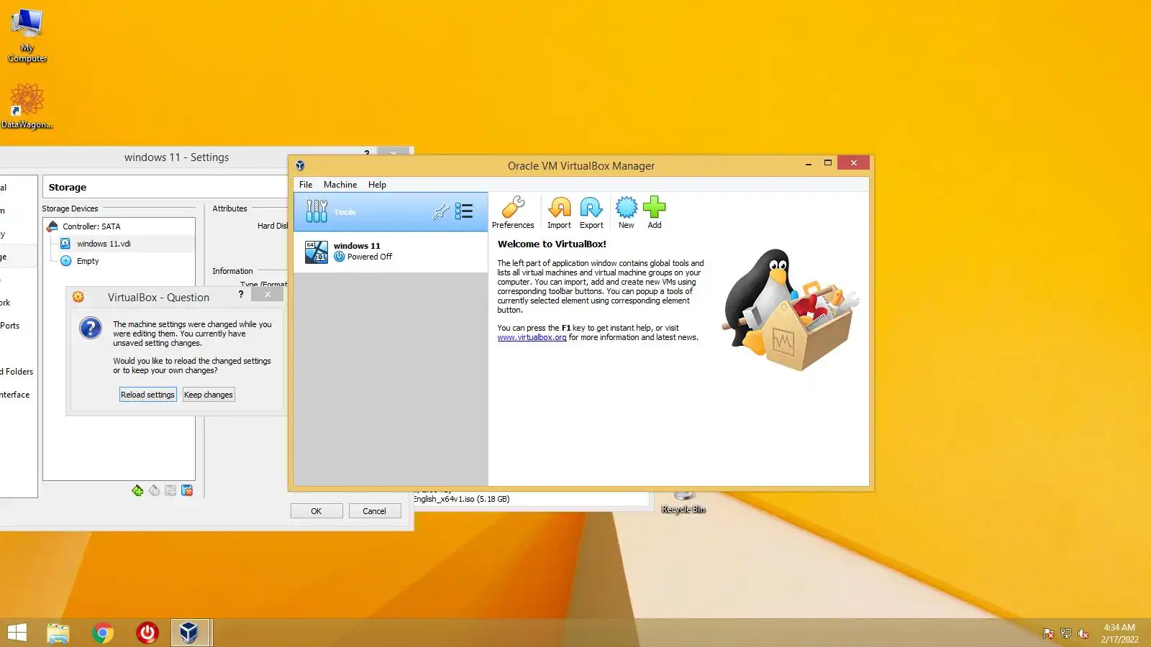Viewport: 1151px width, 647px height.
Task: Click the help button in Question dialog title
Action: pos(241,294)
